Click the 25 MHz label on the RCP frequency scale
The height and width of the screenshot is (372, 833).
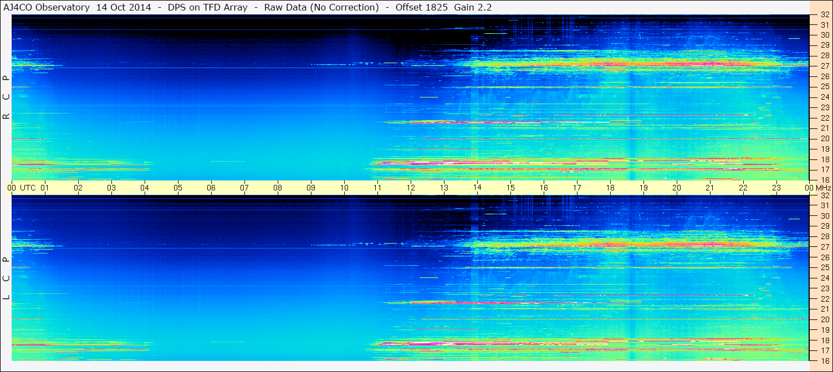[x=825, y=86]
